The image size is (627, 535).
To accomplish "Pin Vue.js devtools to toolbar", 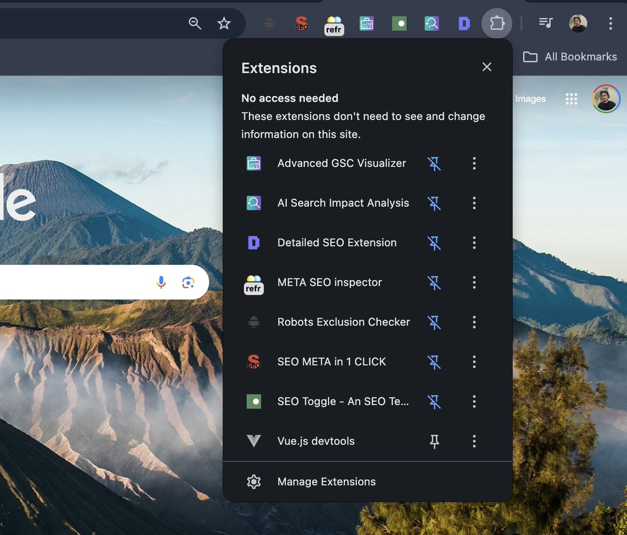I will tap(434, 442).
